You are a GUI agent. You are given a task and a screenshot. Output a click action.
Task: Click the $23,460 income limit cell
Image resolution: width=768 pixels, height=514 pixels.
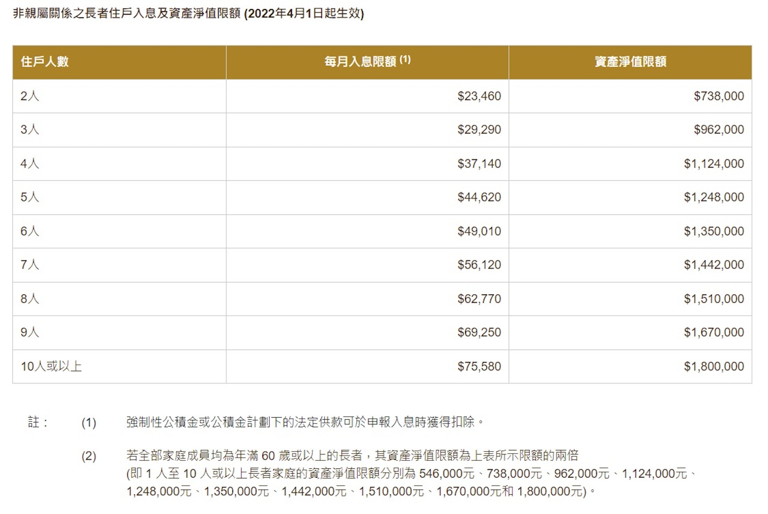(479, 96)
